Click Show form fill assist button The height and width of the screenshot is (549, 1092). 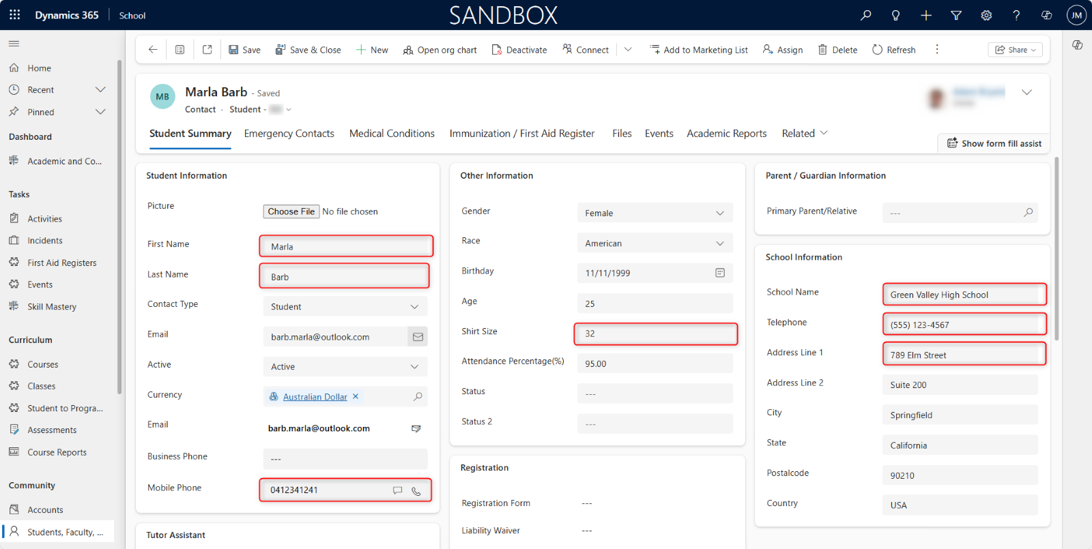tap(994, 143)
